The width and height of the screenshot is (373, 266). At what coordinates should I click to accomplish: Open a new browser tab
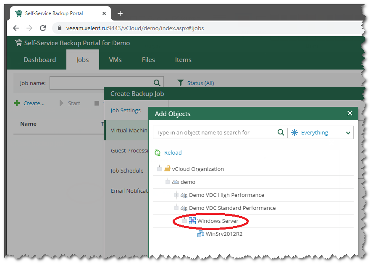point(120,13)
